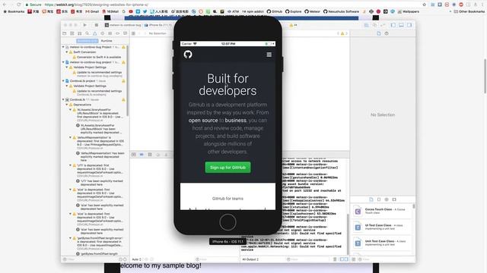Click the iPhone 6s destination selector
Image resolution: width=487 pixels, height=273 pixels.
coord(158,25)
